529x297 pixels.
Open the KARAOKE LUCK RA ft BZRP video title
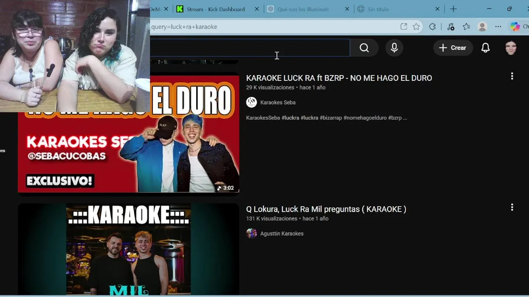pyautogui.click(x=339, y=78)
